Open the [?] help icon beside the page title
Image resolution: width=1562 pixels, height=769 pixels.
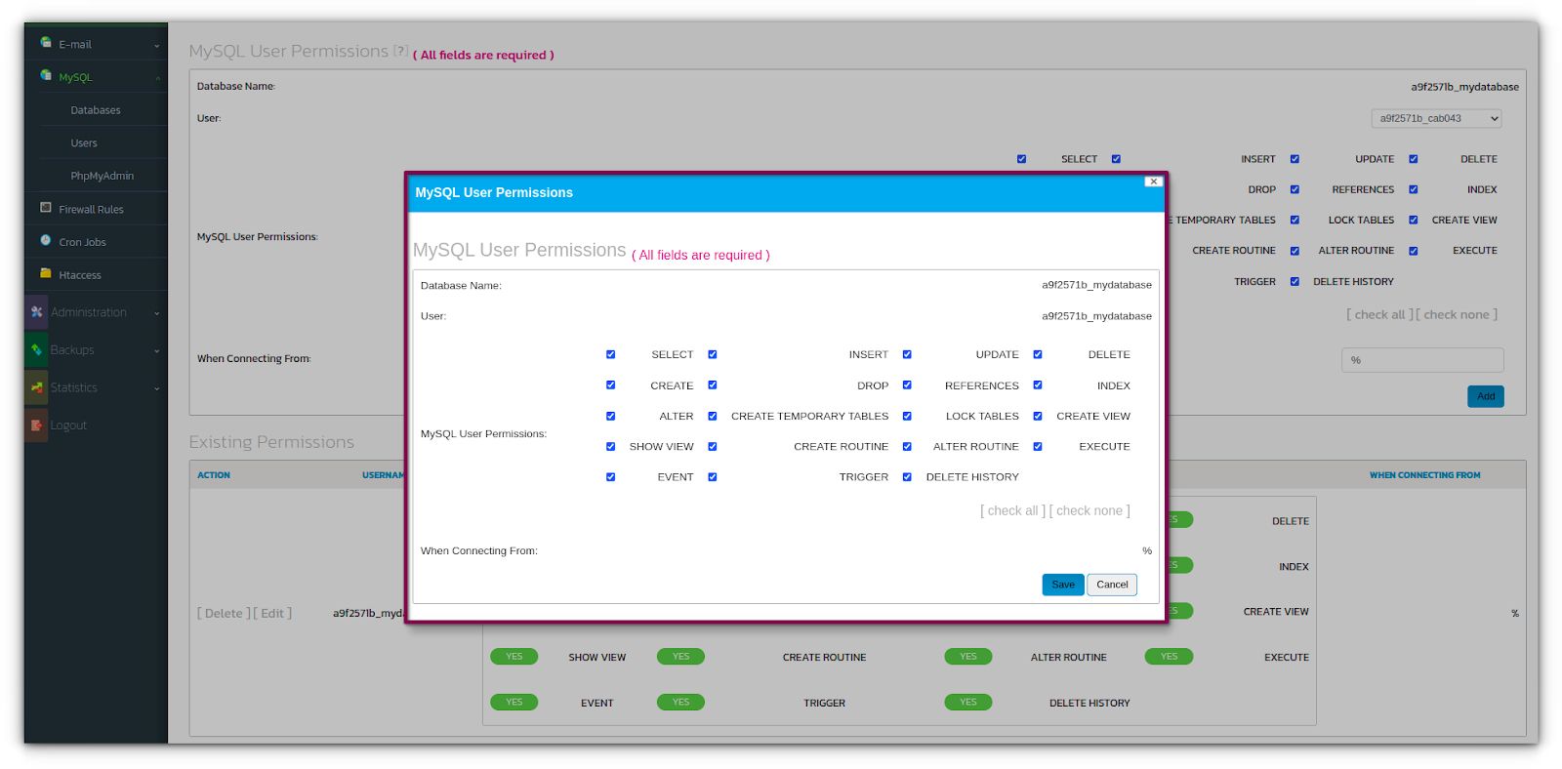pos(400,50)
